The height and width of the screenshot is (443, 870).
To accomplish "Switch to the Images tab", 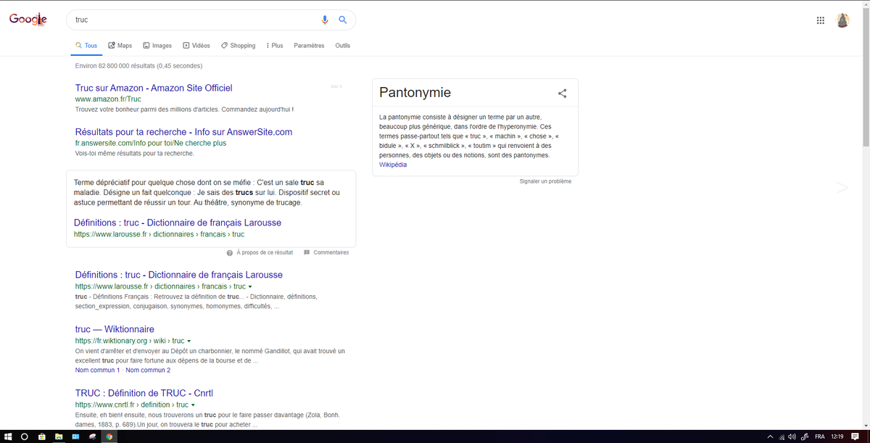I will [157, 46].
